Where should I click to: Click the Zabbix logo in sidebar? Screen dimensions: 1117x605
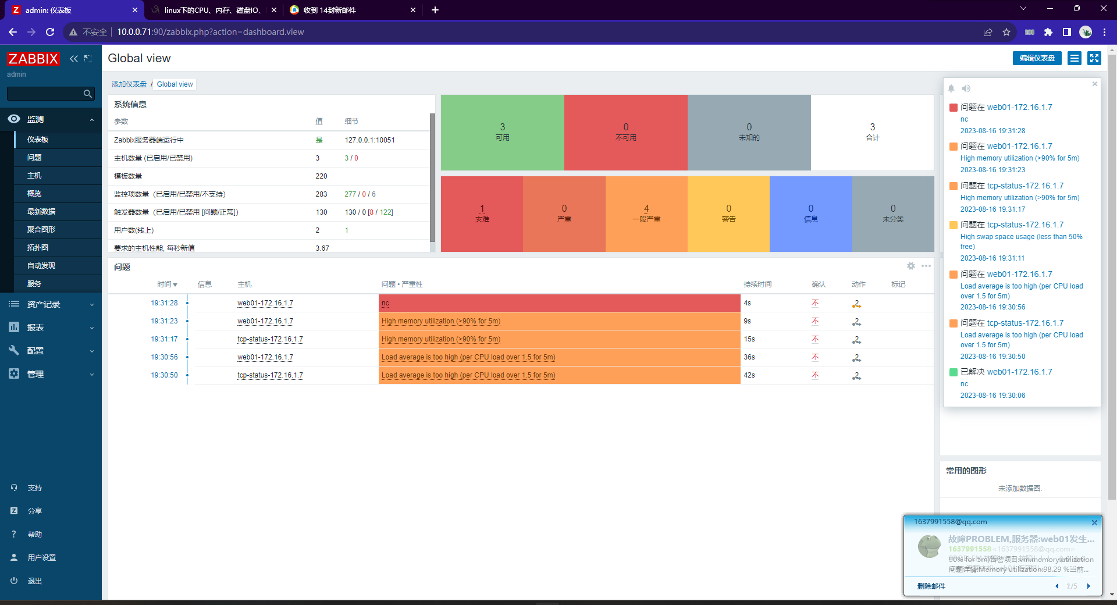click(x=33, y=59)
